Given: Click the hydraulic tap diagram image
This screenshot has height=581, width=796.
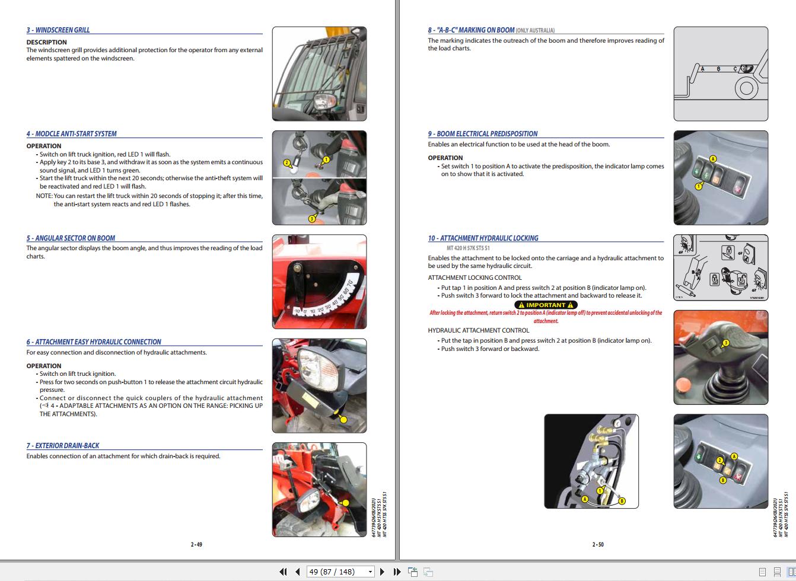Looking at the screenshot, I should pyautogui.click(x=591, y=461).
